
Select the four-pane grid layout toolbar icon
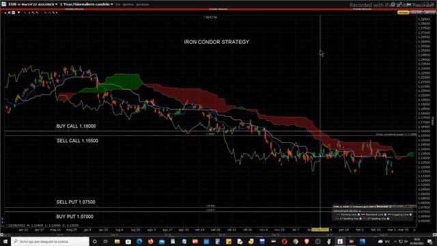pos(13,12)
